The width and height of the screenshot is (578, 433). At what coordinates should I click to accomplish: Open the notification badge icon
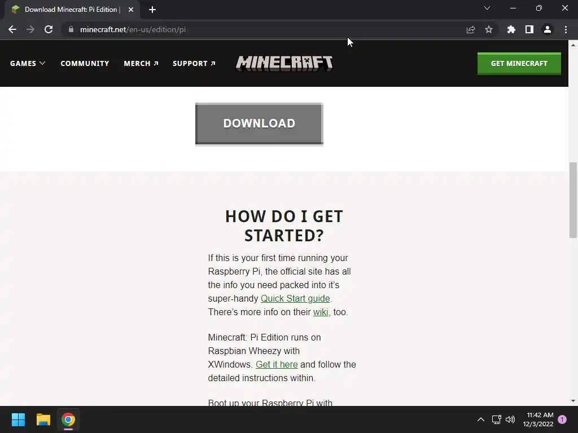(562, 419)
